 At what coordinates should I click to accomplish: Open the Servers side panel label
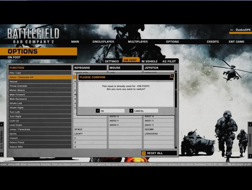250,140
